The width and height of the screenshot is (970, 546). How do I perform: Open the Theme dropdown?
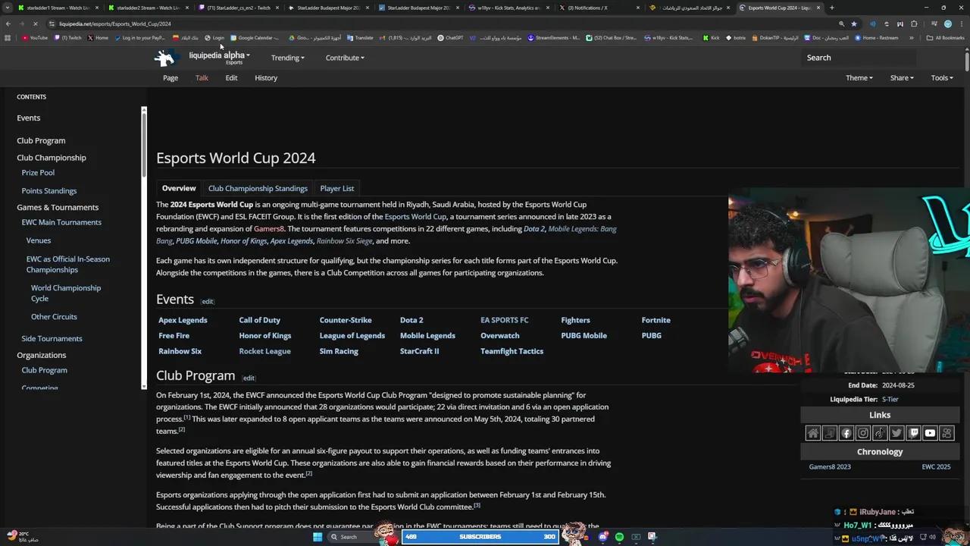[859, 77]
